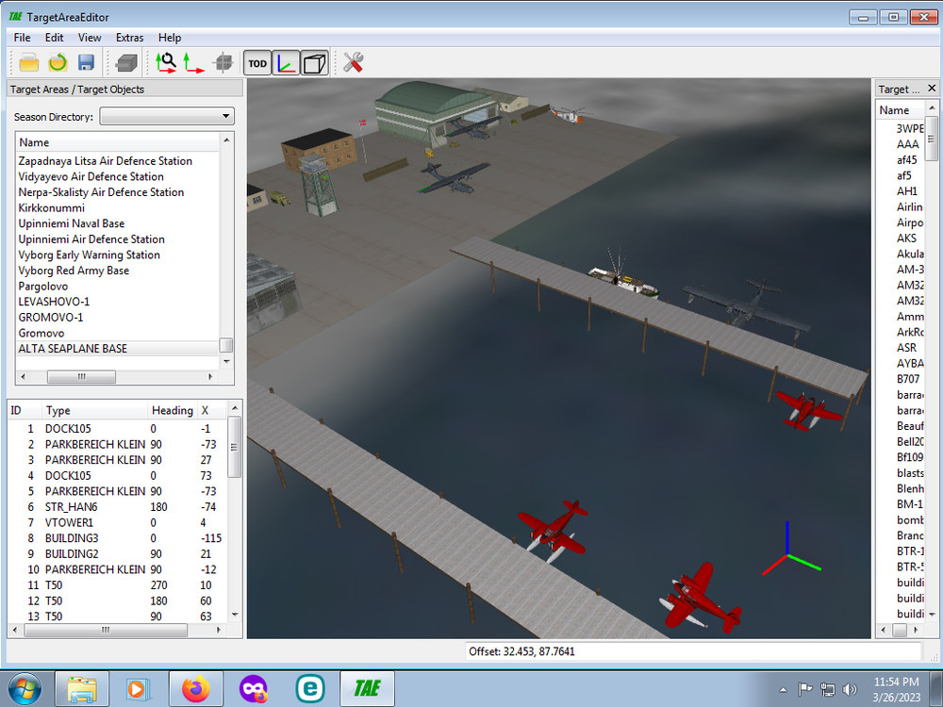This screenshot has width=943, height=707.
Task: Toggle the TOD toolbar button
Action: (257, 63)
